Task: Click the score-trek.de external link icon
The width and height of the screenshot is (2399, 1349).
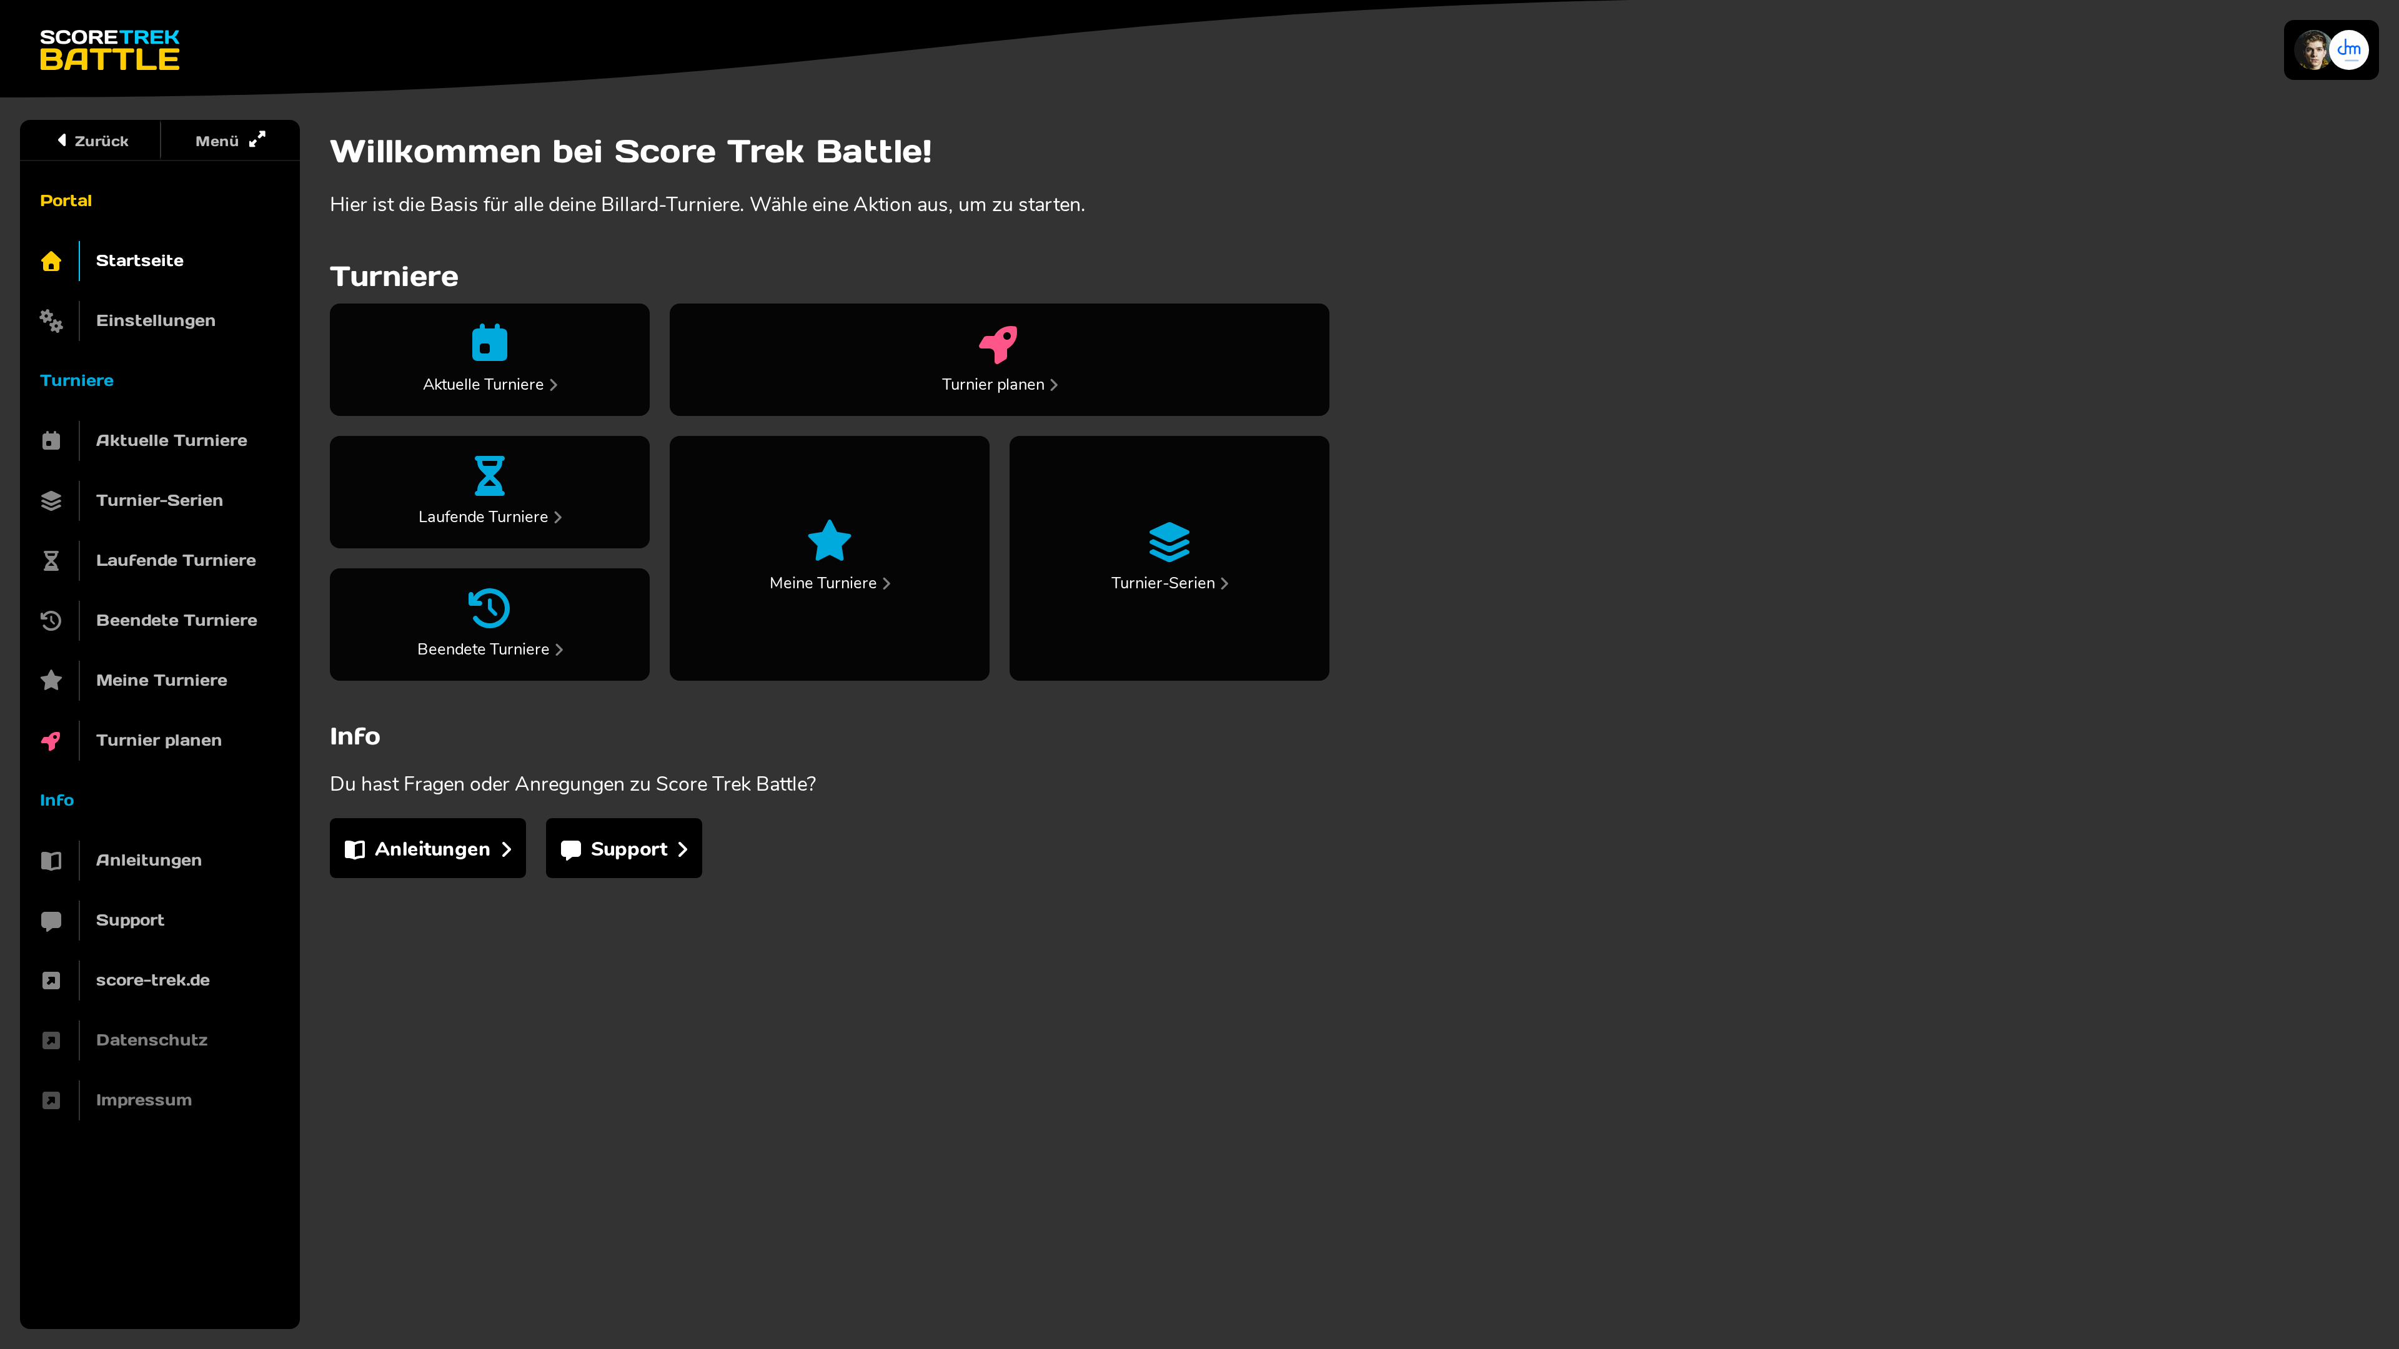Action: [x=51, y=981]
